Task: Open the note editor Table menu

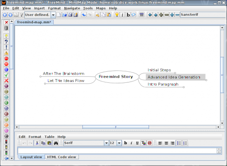Action: tap(50, 137)
